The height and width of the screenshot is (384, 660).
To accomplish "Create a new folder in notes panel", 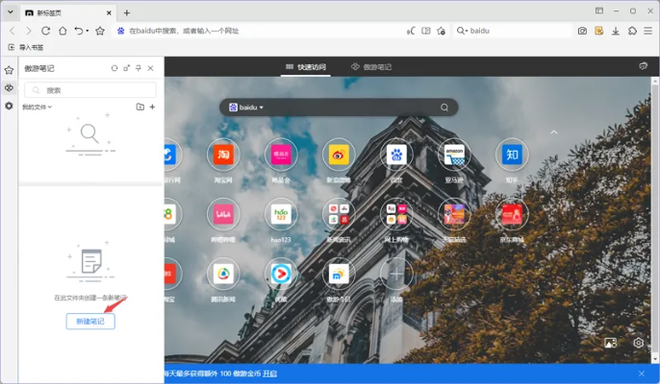I will point(140,107).
